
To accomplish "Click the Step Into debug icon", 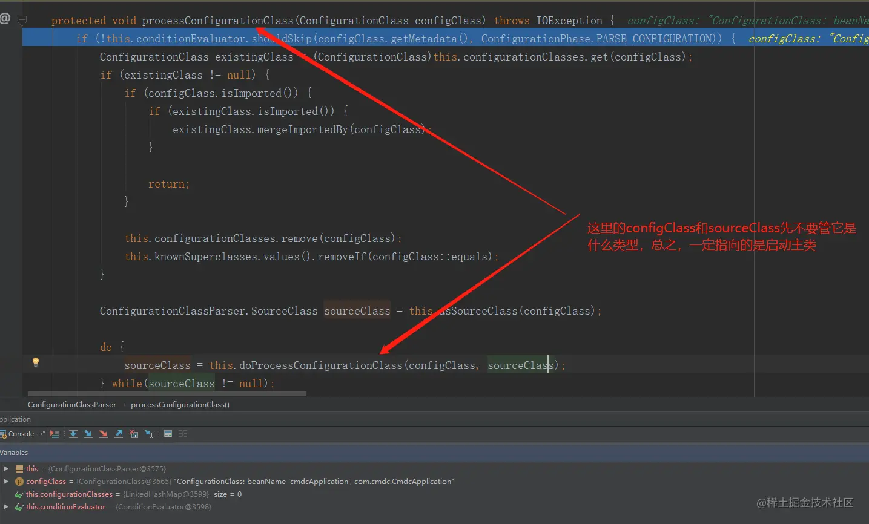I will point(88,434).
